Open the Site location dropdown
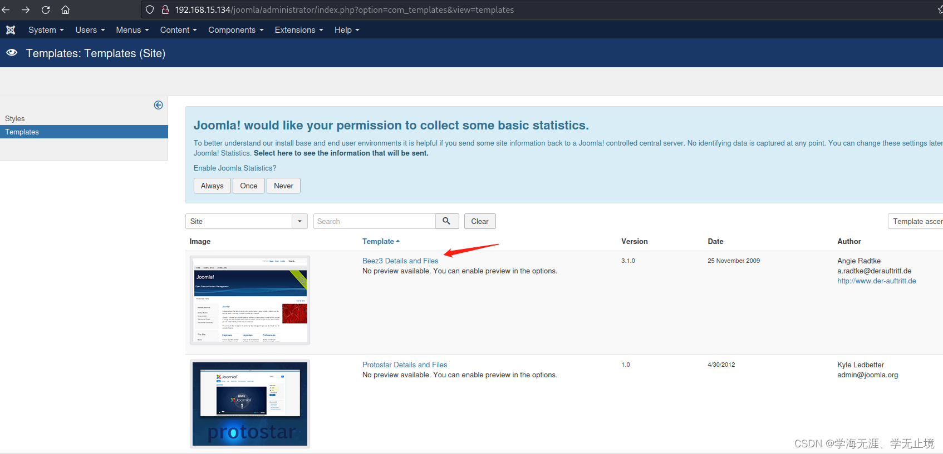Image resolution: width=943 pixels, height=454 pixels. click(x=247, y=221)
